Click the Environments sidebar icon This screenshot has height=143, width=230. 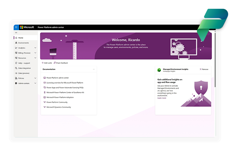tap(16, 43)
